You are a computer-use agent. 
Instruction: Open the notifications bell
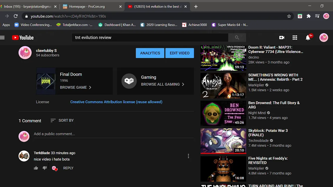coord(308,38)
